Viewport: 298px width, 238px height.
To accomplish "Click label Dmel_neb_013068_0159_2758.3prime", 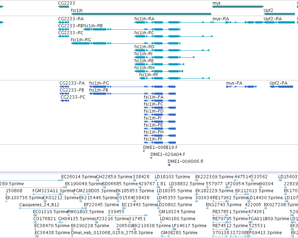I will tap(112, 233).
